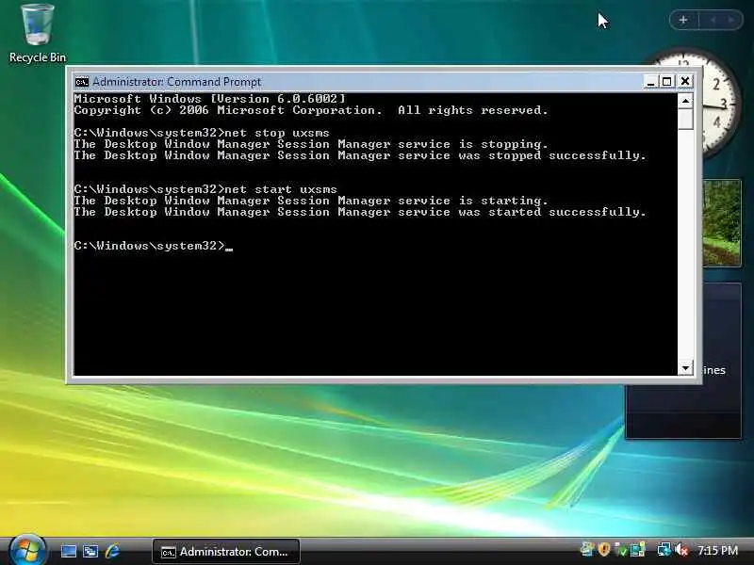Viewport: 754px width, 565px height.
Task: Select Administrator: Com... taskbar button
Action: pos(225,552)
